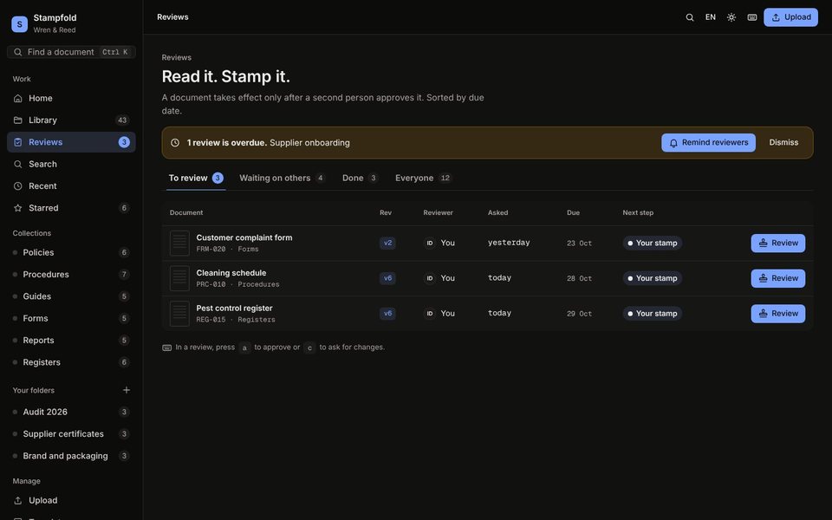Click Cleaning schedule's v6 revision badge

387,278
